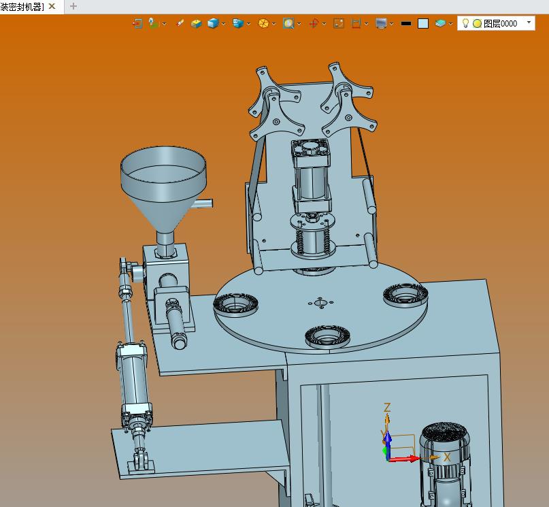Open the monitor display dropdown arrow

coord(391,24)
